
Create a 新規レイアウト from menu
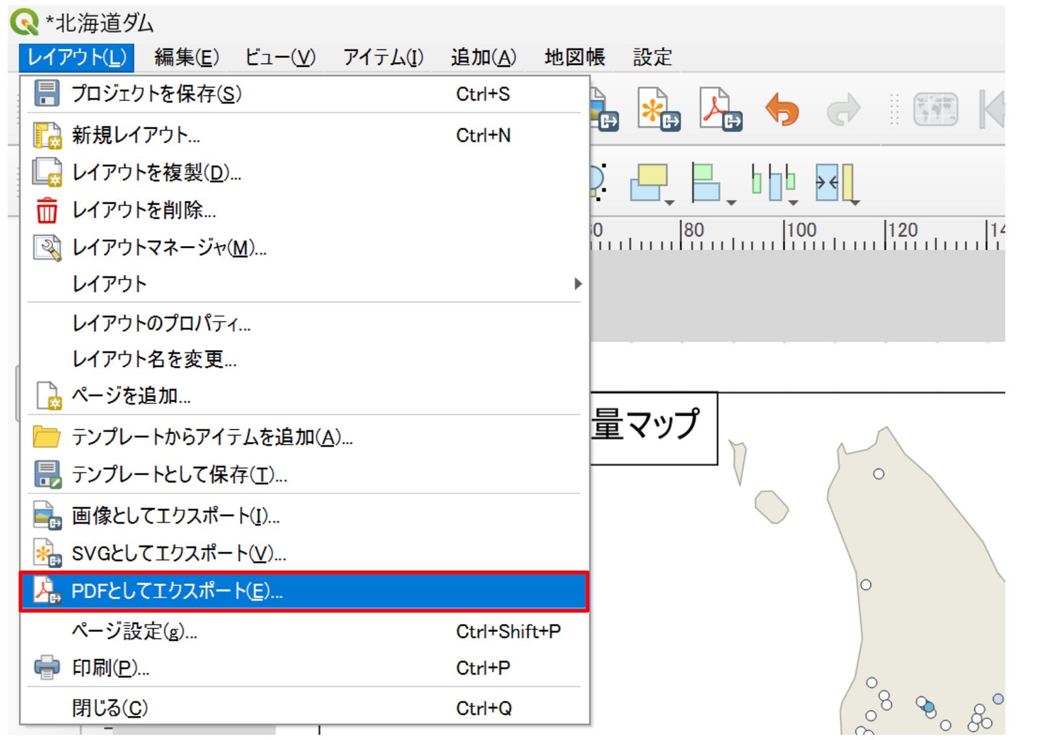tap(304, 135)
